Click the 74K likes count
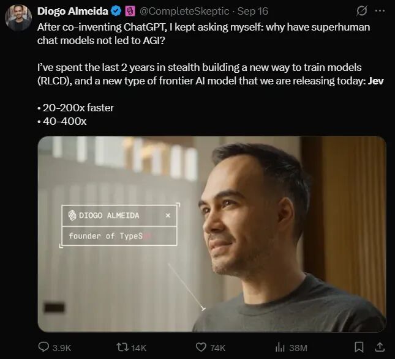The image size is (395, 359). 218,348
